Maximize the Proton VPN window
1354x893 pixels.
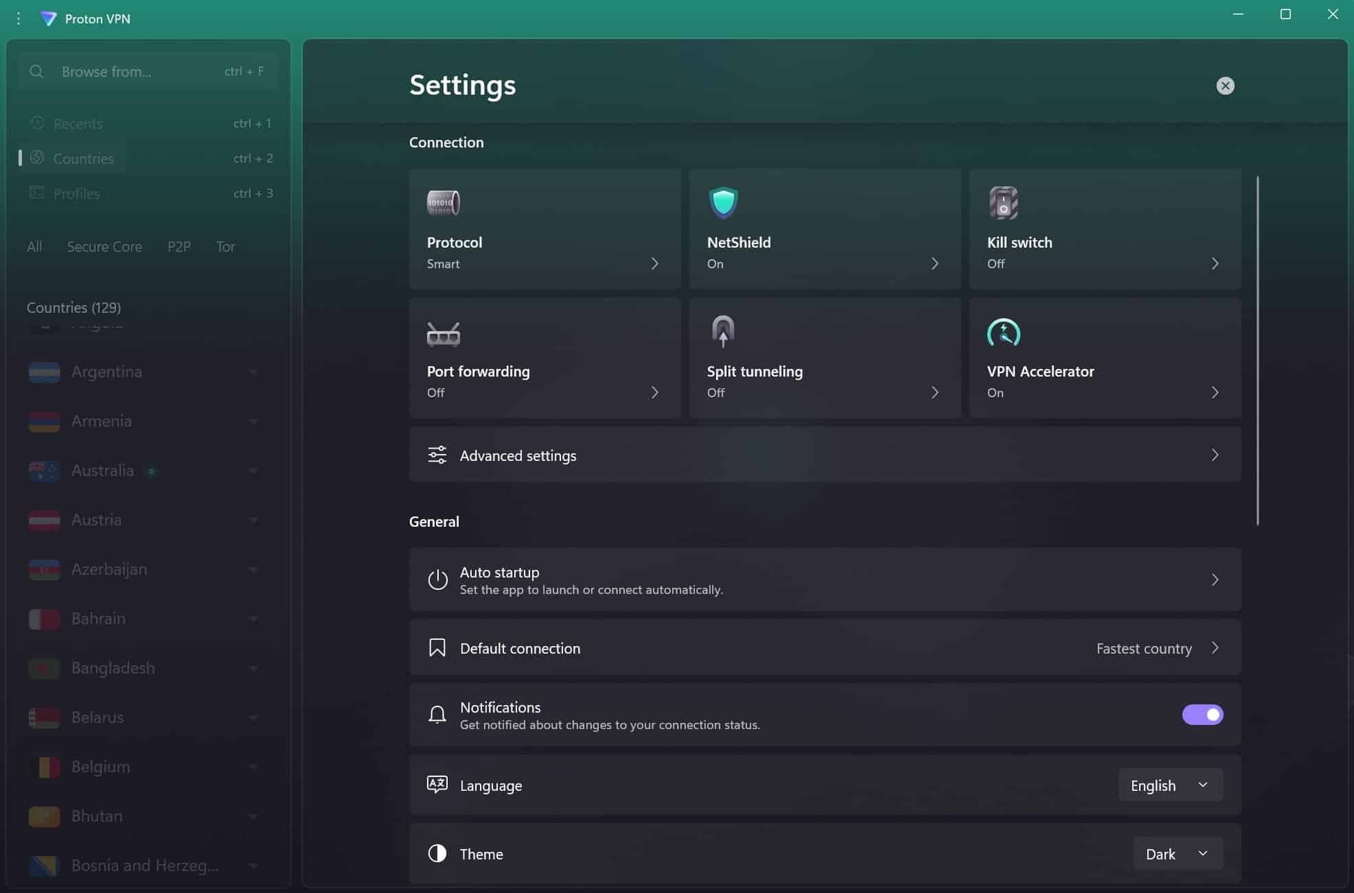pyautogui.click(x=1285, y=14)
